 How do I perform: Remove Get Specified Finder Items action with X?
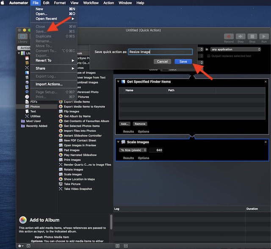[x=265, y=82]
